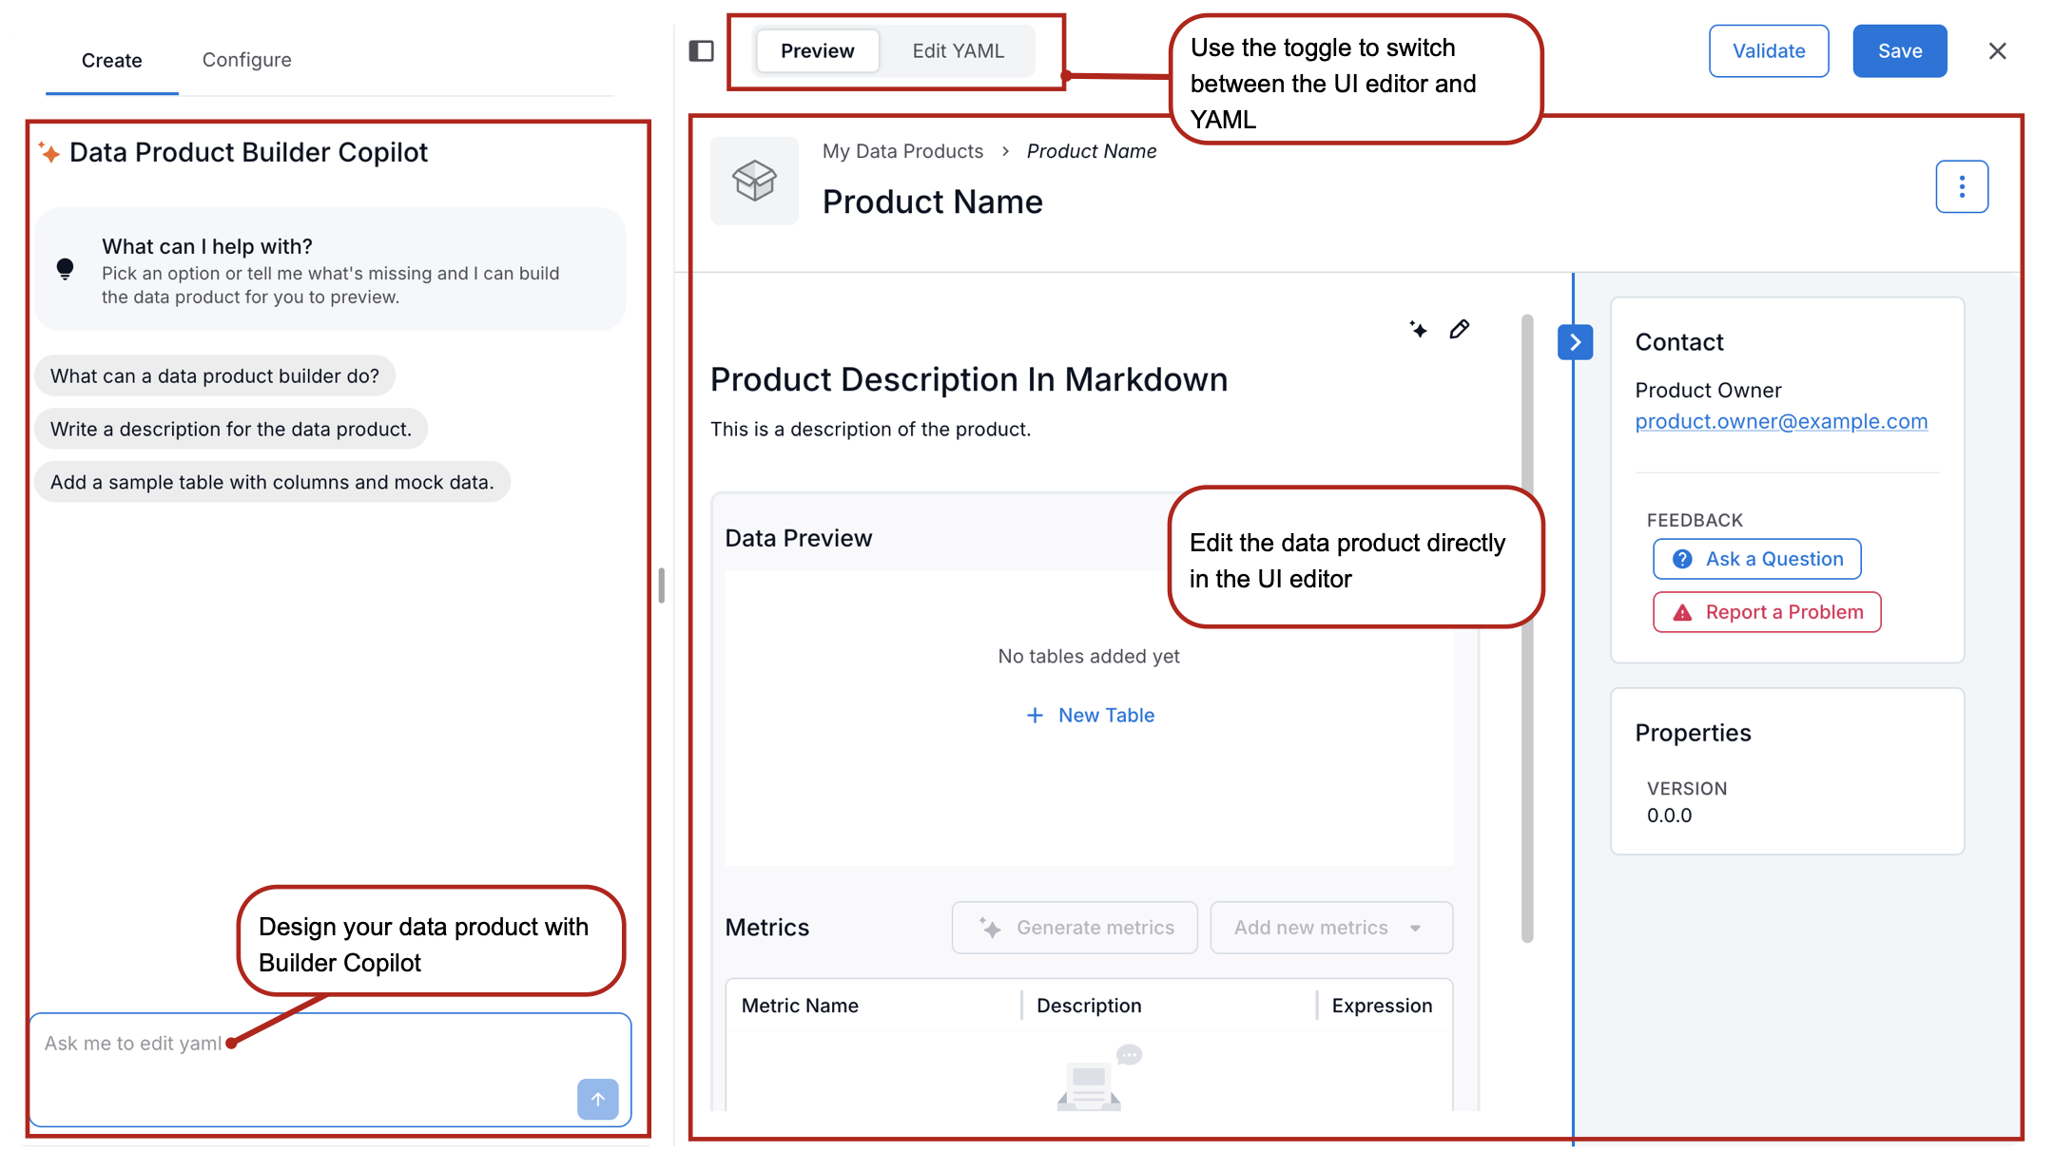Switch to the Configure tab
Image resolution: width=2054 pixels, height=1171 pixels.
pyautogui.click(x=246, y=60)
